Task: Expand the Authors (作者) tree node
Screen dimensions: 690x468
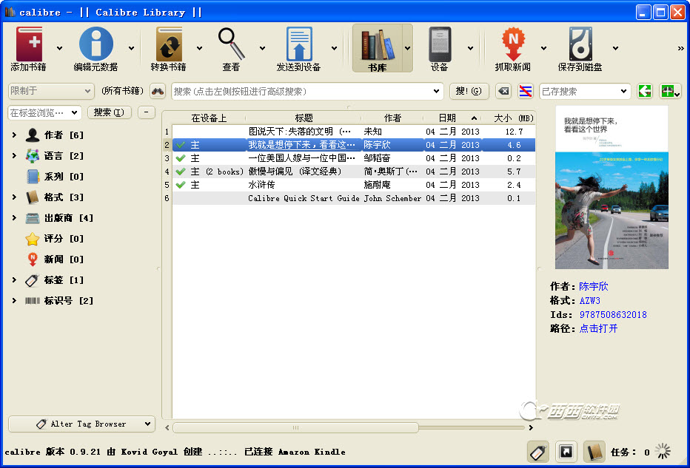Action: click(x=14, y=135)
